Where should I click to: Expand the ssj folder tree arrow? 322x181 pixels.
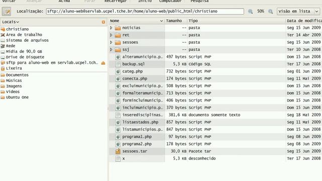point(111,50)
